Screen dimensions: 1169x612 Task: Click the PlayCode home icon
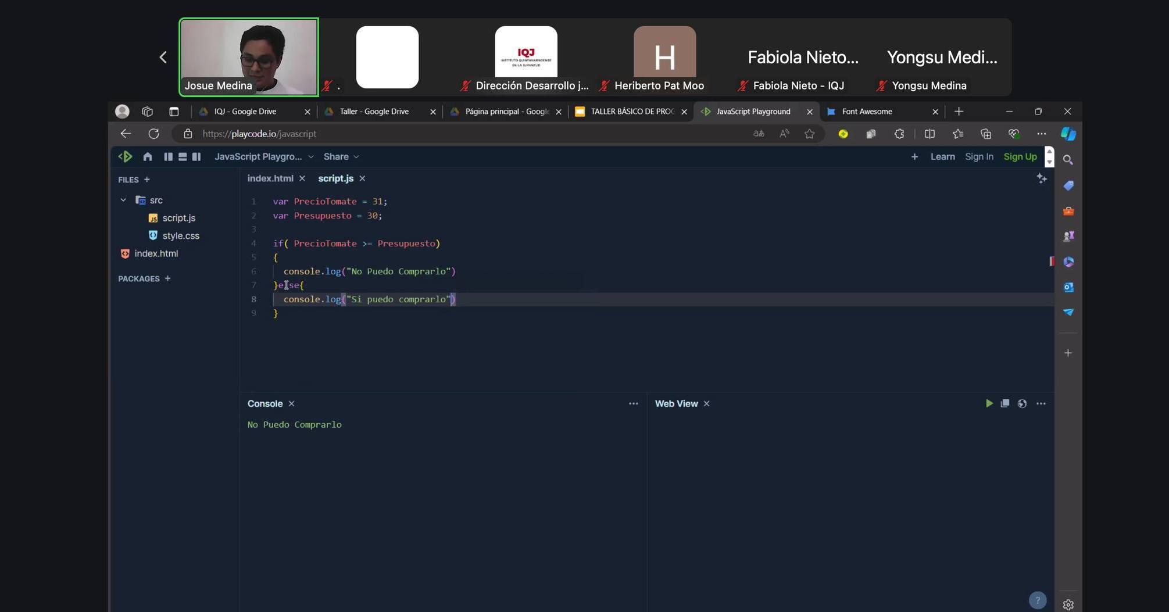(148, 157)
